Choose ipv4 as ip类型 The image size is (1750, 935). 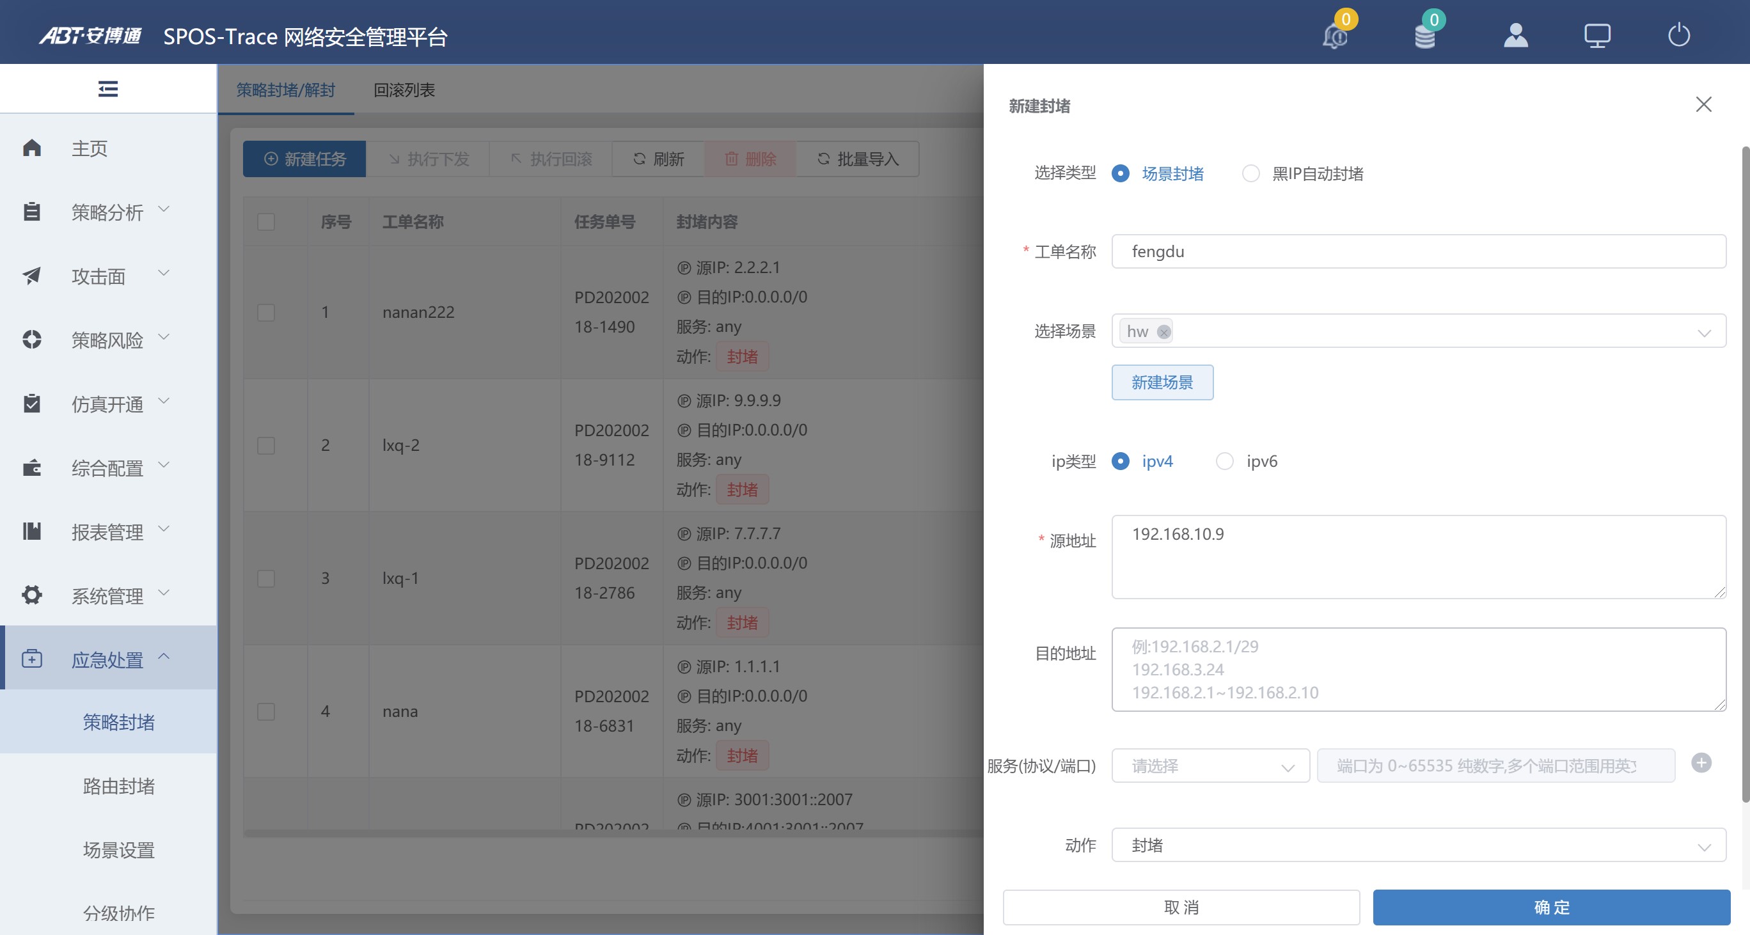pyautogui.click(x=1142, y=462)
